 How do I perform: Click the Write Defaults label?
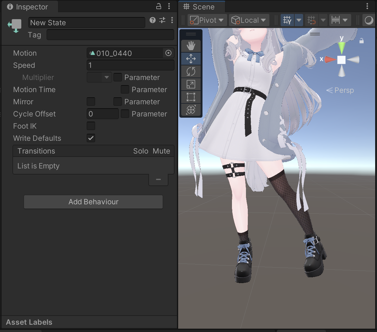(x=37, y=138)
